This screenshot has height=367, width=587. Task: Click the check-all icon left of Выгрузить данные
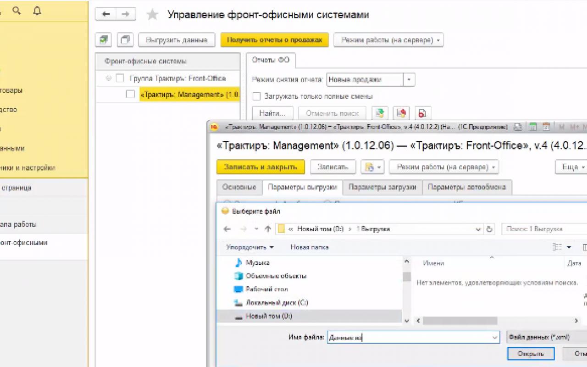pos(104,40)
